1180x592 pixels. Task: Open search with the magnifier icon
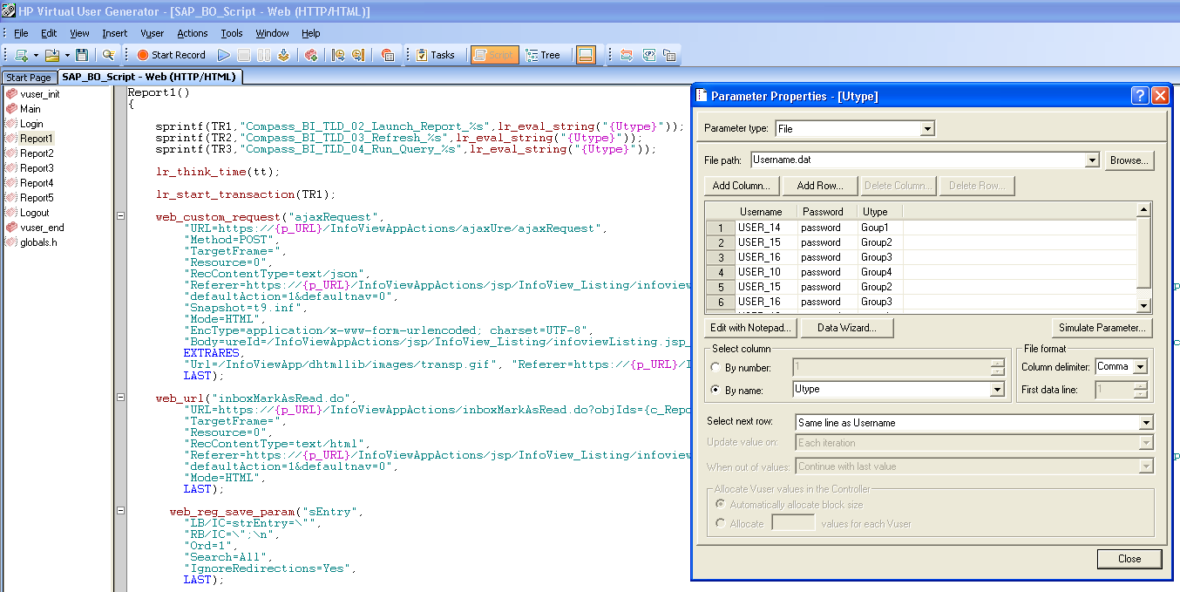[x=109, y=54]
